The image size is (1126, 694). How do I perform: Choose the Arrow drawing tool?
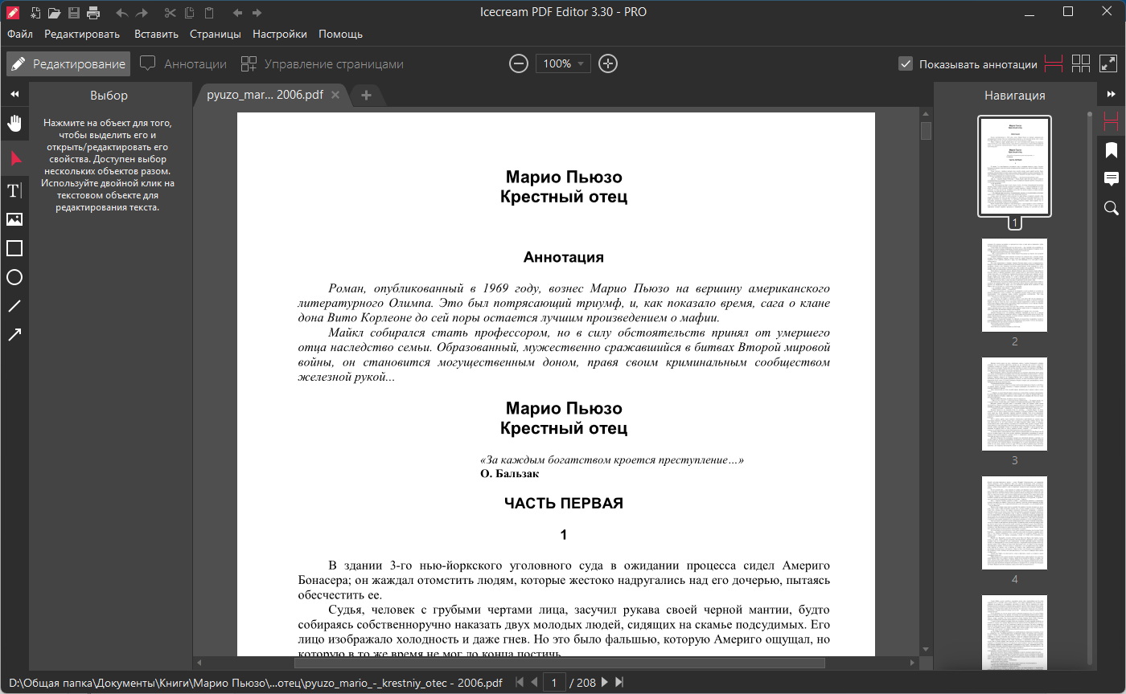pos(14,335)
